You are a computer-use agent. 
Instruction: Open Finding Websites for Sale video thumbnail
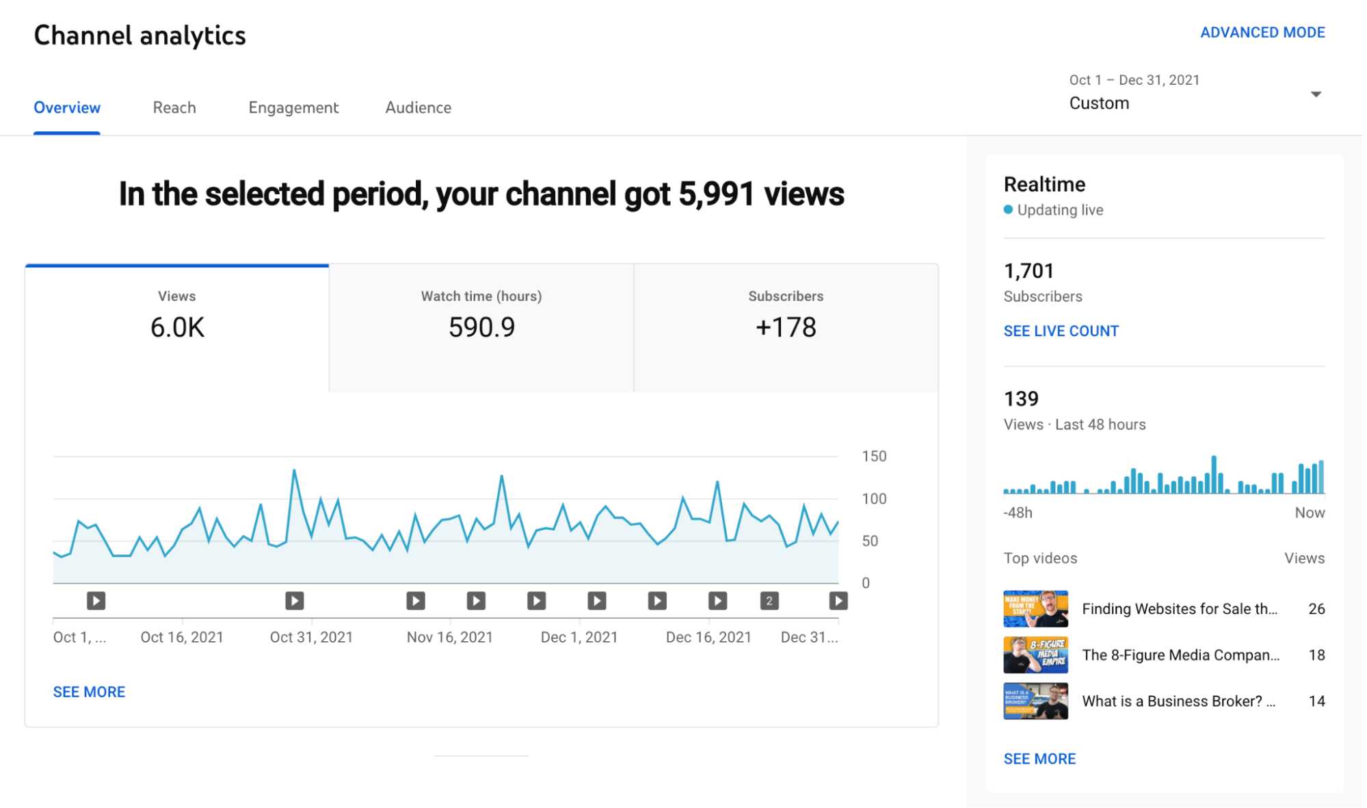pos(1035,609)
